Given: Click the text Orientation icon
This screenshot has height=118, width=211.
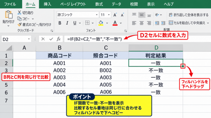Looking at the screenshot, I should click(157, 15).
